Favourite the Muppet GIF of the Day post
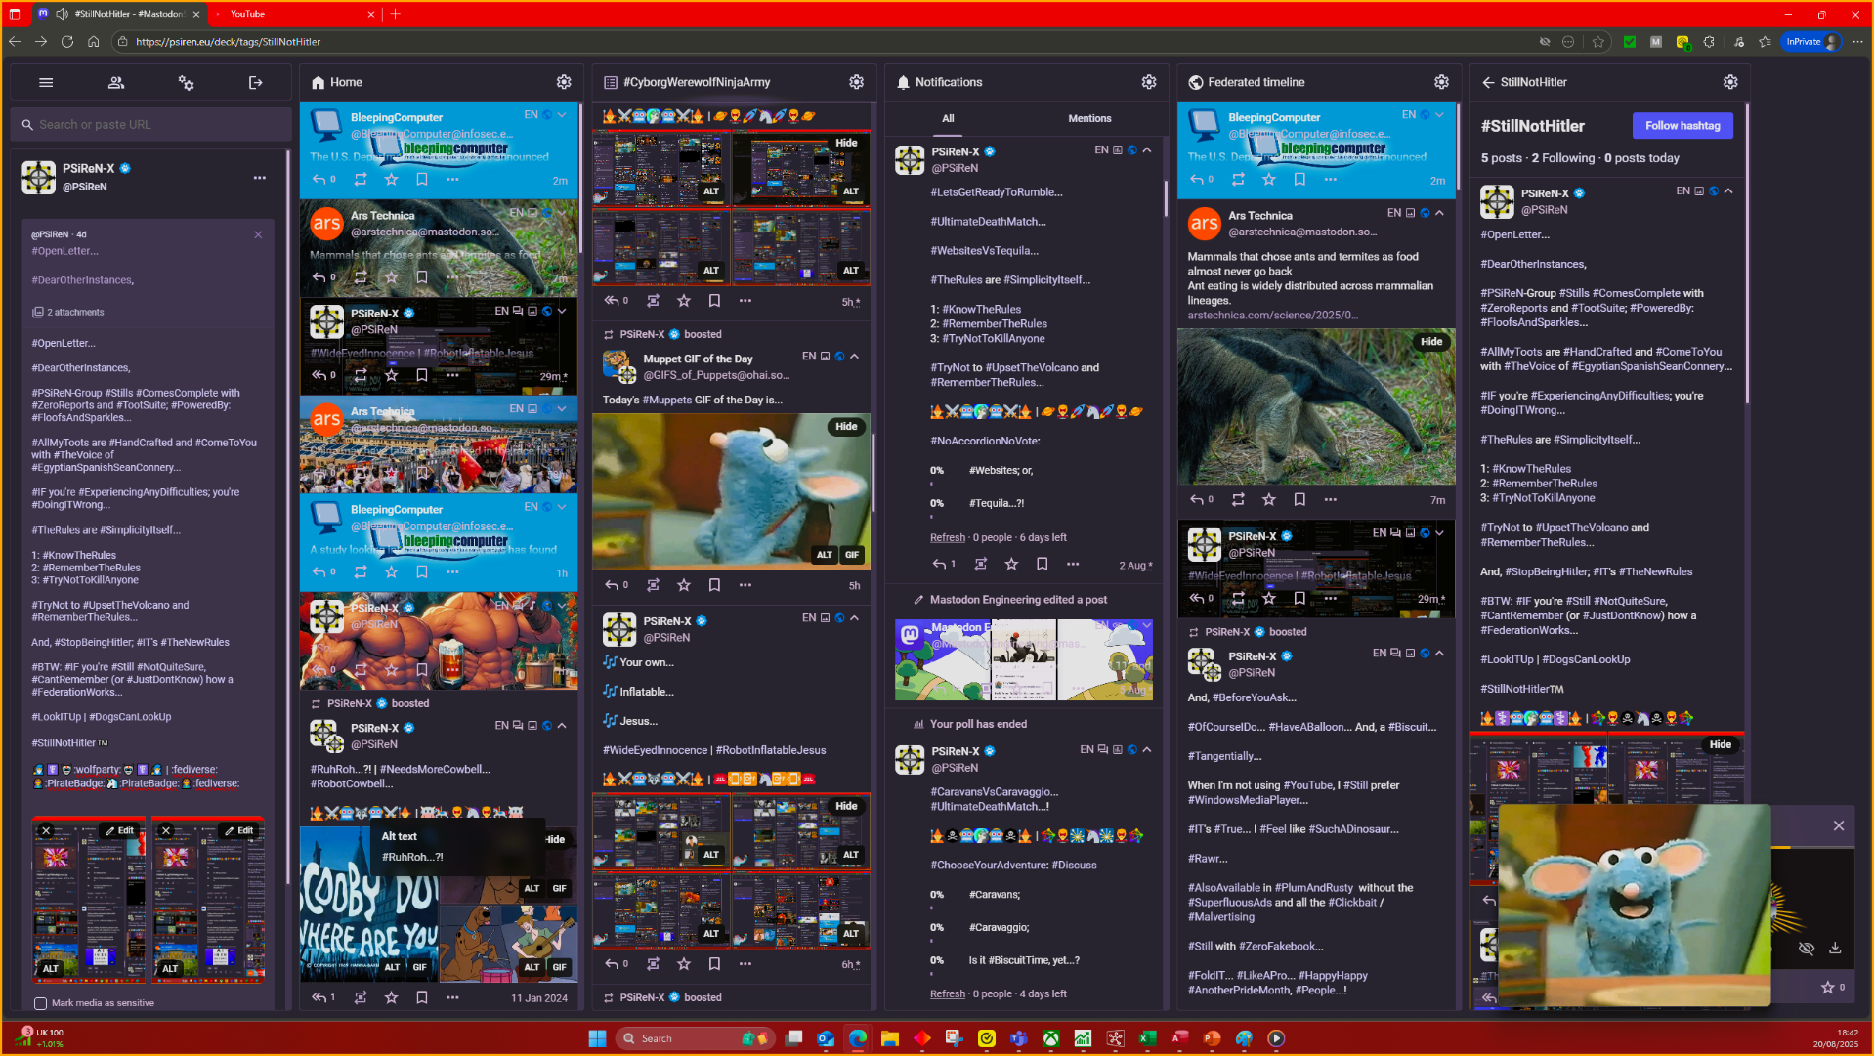The height and width of the screenshot is (1056, 1874). coord(684,585)
